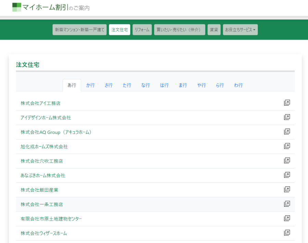Image resolution: width=308 pixels, height=243 pixels.
Task: Switch to the ま行 tab
Action: tap(183, 85)
